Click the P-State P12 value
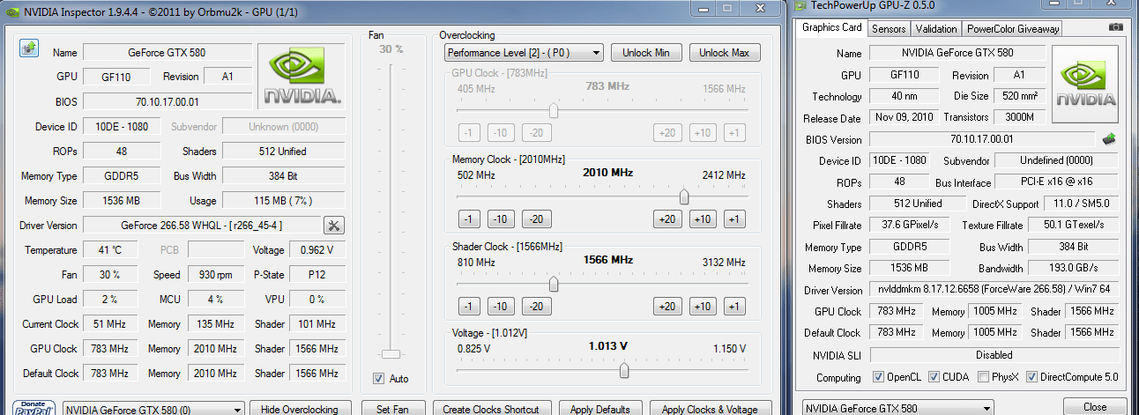This screenshot has width=1139, height=415. 317,275
